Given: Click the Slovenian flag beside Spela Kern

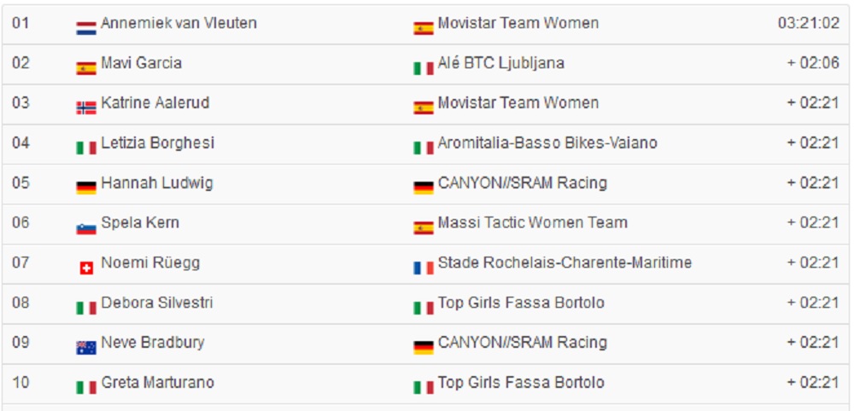Looking at the screenshot, I should tap(85, 229).
